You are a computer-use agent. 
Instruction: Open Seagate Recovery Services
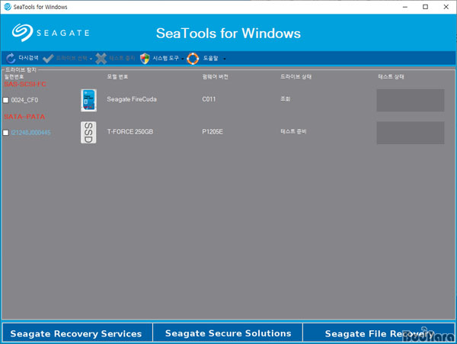pos(76,333)
